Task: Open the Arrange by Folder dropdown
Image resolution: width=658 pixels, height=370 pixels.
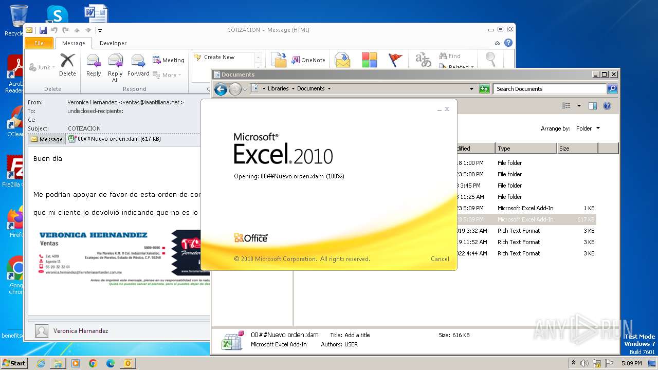Action: [588, 128]
